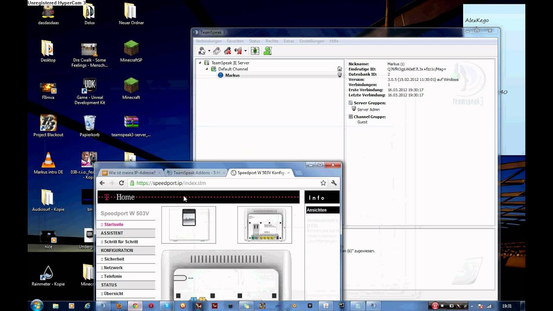Select user Markus in the channel tree
The height and width of the screenshot is (311, 553).
tap(232, 75)
